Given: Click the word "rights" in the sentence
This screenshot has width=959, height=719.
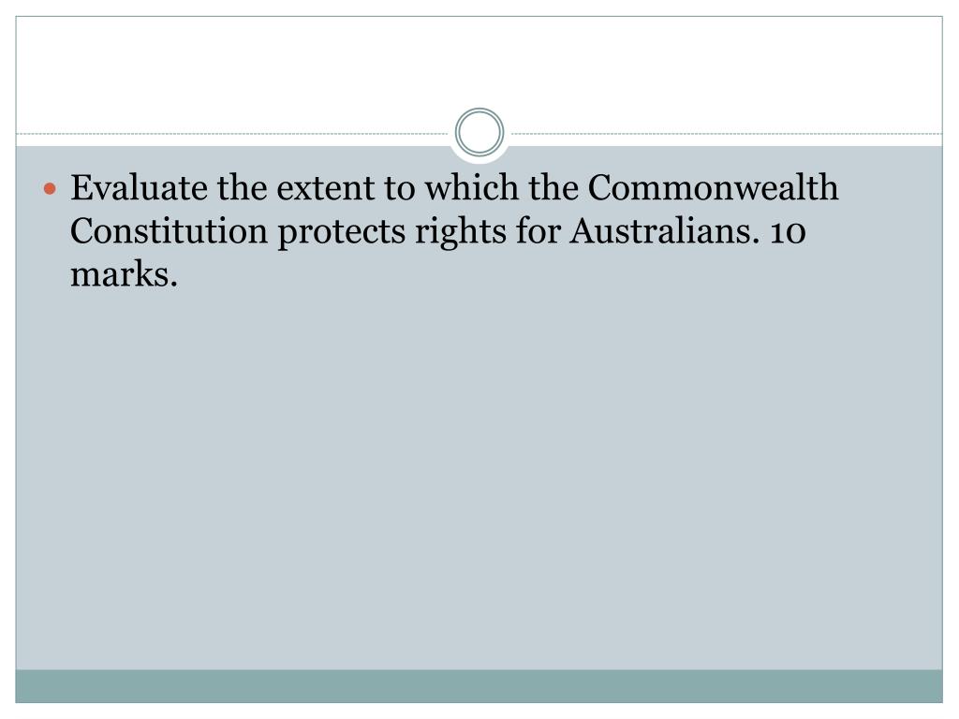Looking at the screenshot, I should point(461,233).
